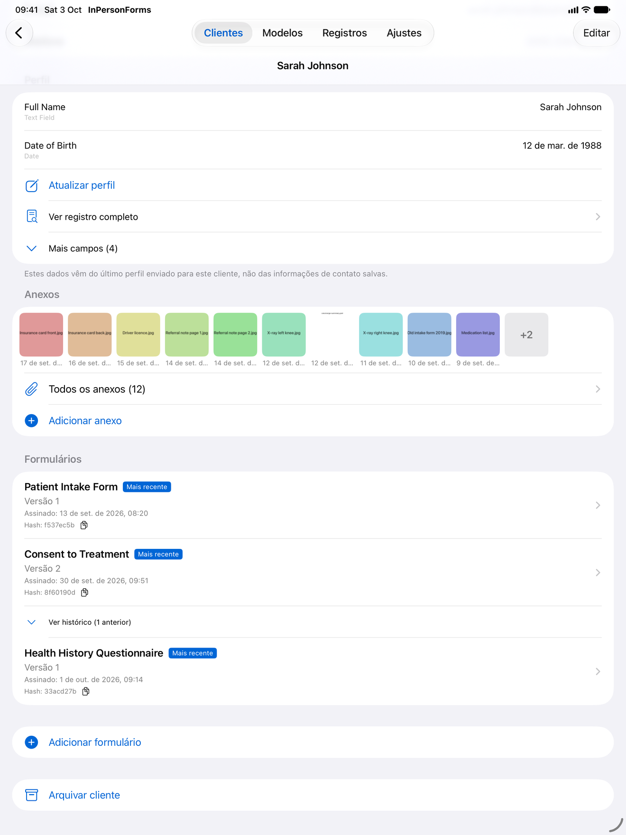Click the plus icon beside Adicionar anexo

[x=31, y=421]
